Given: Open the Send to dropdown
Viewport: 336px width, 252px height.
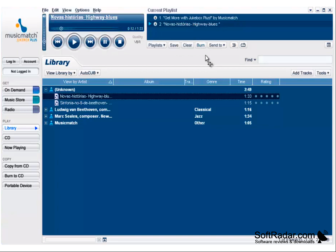Looking at the screenshot, I should pyautogui.click(x=217, y=45).
